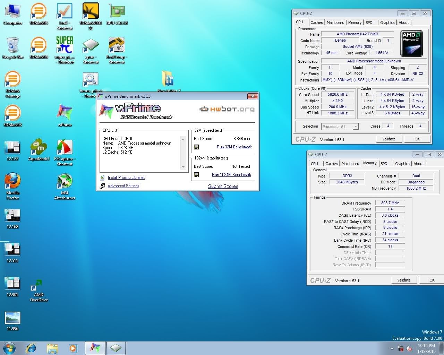The width and height of the screenshot is (444, 355).
Task: Click the CPU List scrollbar down arrow
Action: (183, 167)
